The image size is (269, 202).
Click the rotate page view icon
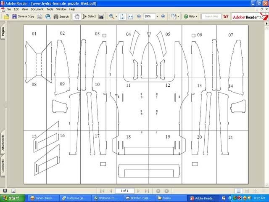click(x=174, y=16)
